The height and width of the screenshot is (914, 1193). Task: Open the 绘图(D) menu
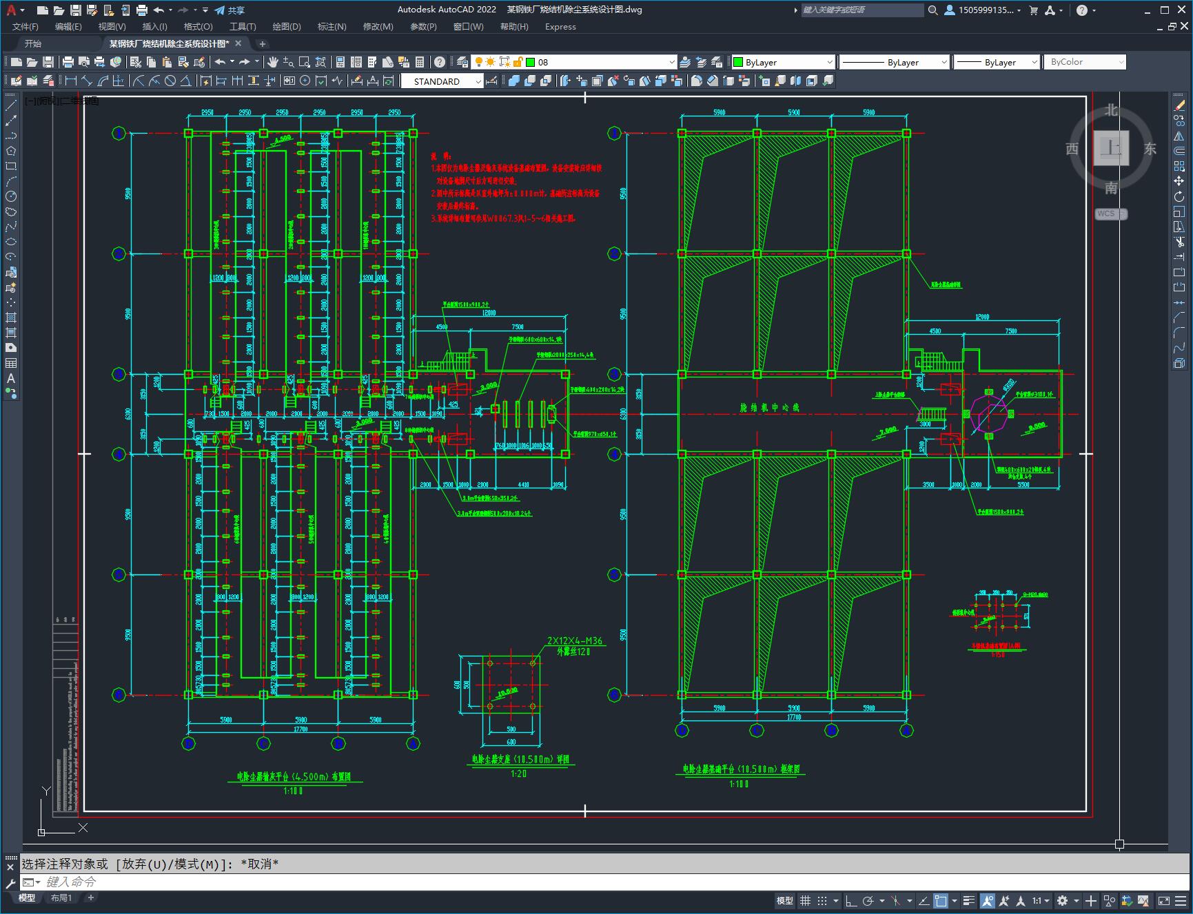coord(286,27)
